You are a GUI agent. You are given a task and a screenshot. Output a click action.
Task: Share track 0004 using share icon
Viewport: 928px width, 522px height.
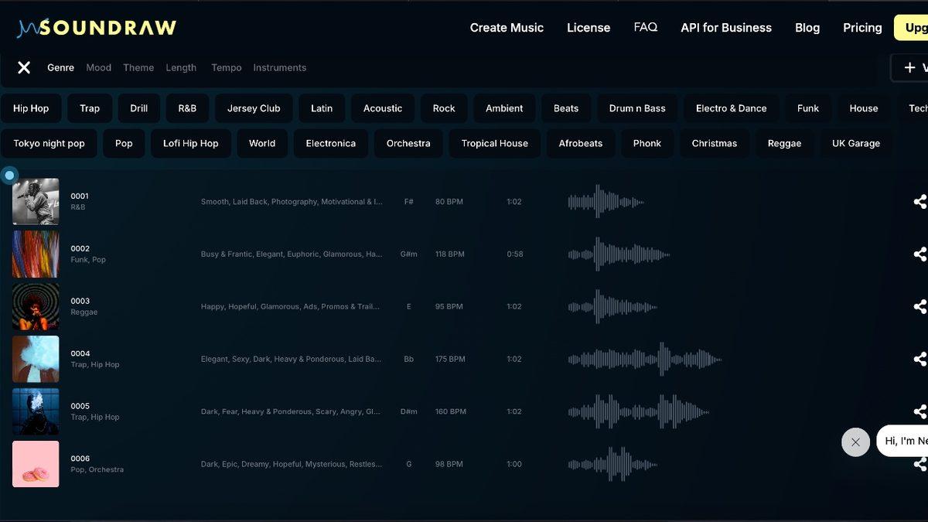pyautogui.click(x=919, y=360)
